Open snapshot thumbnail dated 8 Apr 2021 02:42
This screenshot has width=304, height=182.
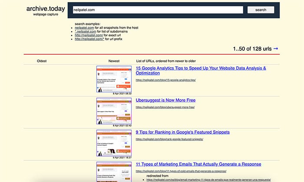pos(114,111)
